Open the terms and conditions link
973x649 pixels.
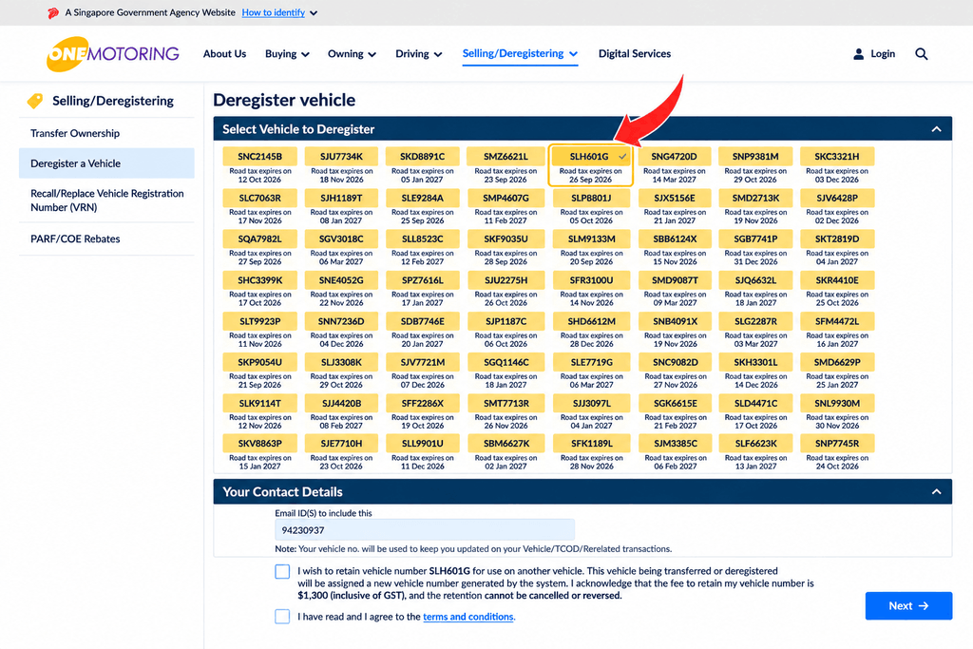coord(467,617)
